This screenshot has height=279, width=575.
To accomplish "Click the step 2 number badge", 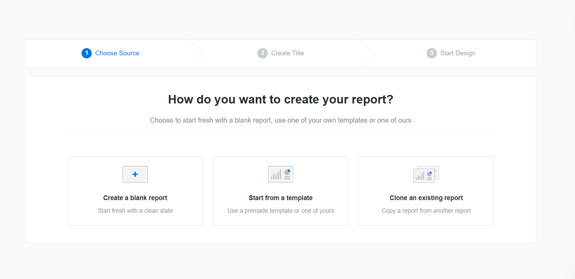I will 263,53.
